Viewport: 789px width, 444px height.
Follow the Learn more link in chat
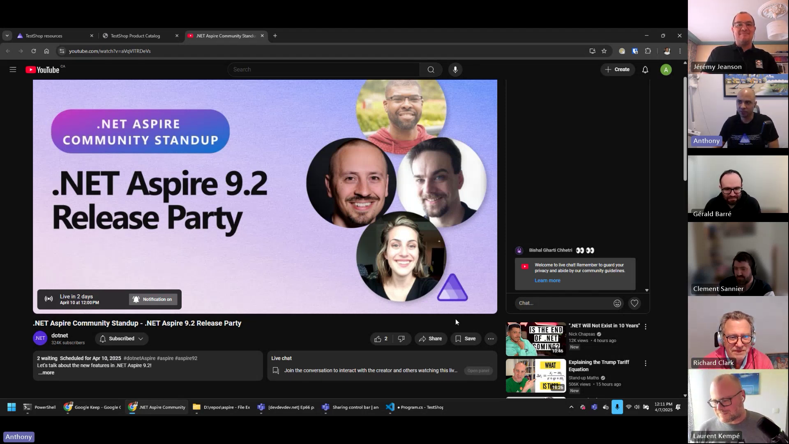(547, 281)
